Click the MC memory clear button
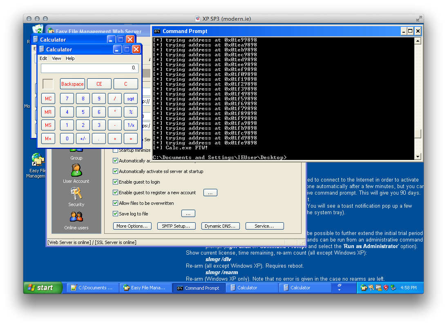447x326 pixels. pyautogui.click(x=48, y=99)
